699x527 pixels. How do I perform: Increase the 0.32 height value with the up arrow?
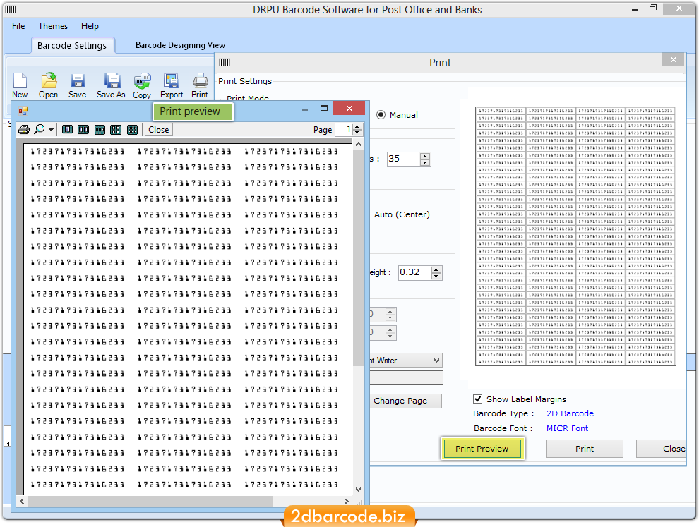pyautogui.click(x=436, y=269)
